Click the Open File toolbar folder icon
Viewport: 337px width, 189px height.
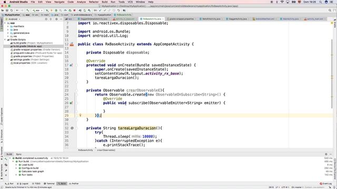[3, 10]
